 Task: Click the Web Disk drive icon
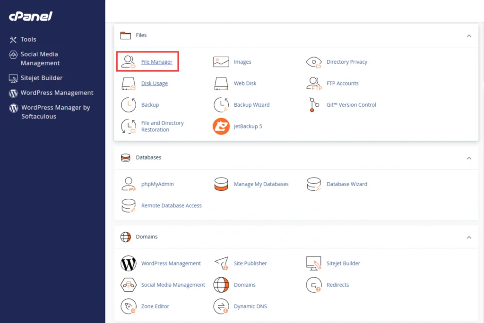tap(221, 83)
